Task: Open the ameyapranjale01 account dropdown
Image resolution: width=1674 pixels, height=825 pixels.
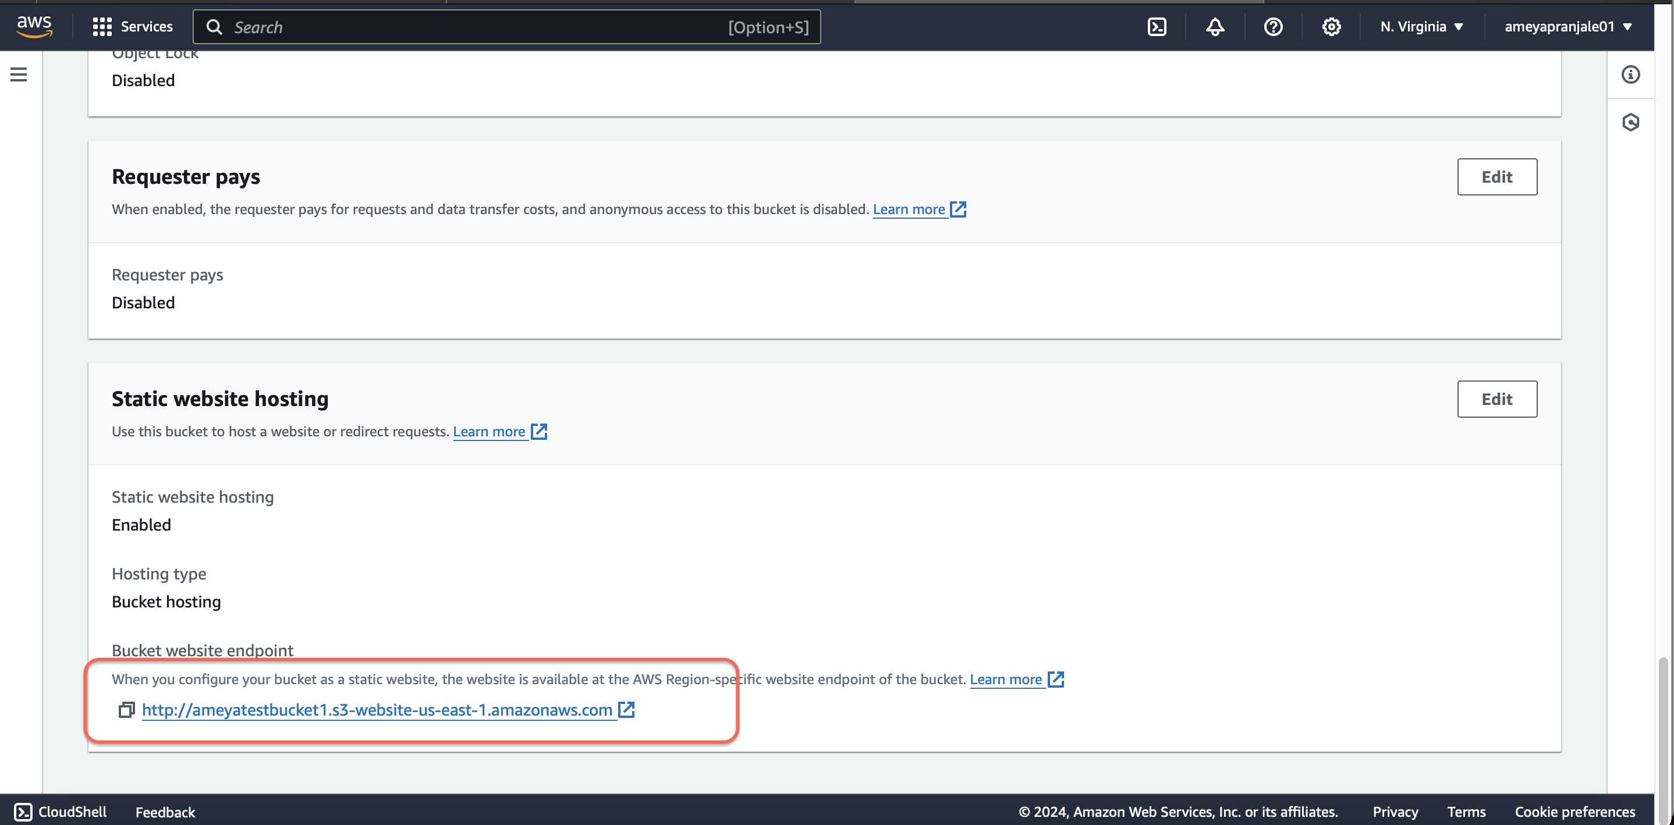Action: pos(1568,27)
